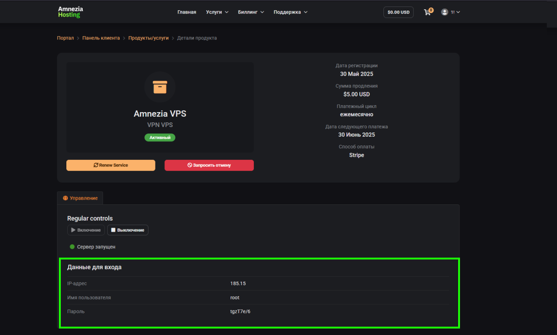The height and width of the screenshot is (335, 557).
Task: Click the user account avatar icon
Action: 445,12
